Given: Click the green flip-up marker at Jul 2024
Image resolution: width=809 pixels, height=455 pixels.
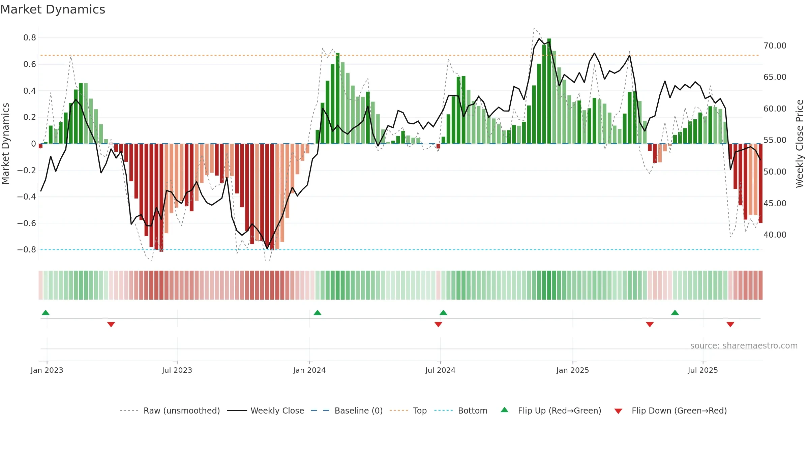Looking at the screenshot, I should [x=443, y=312].
